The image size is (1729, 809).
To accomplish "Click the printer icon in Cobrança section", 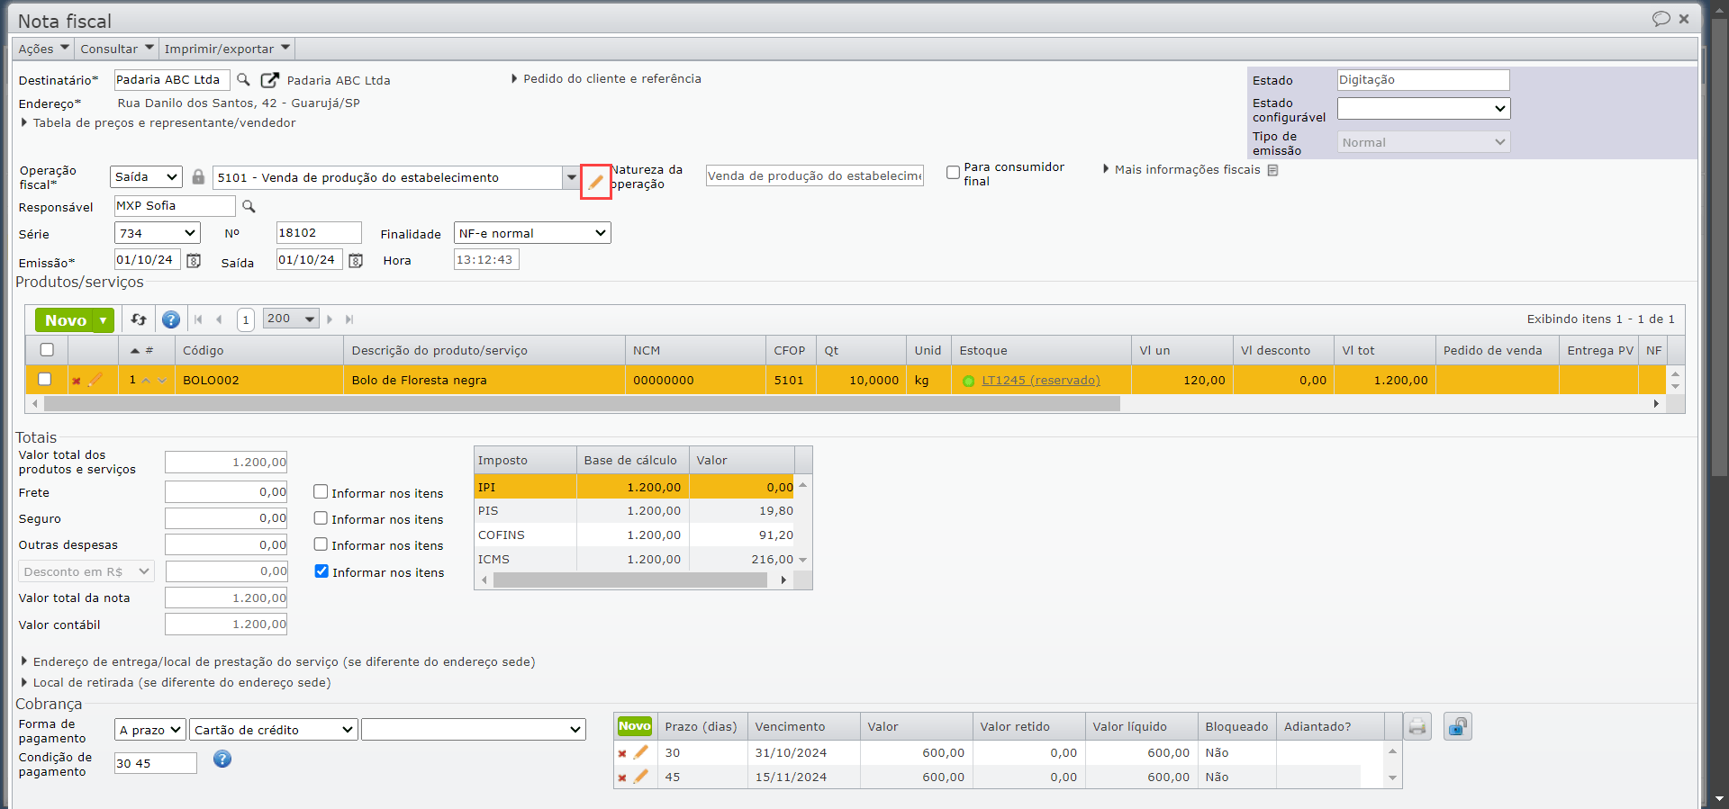I will coord(1417,726).
